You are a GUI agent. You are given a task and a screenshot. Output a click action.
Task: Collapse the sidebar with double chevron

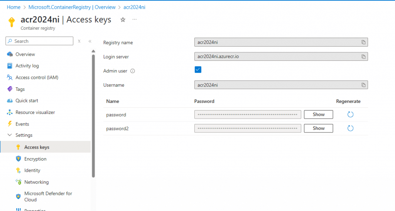click(x=90, y=41)
